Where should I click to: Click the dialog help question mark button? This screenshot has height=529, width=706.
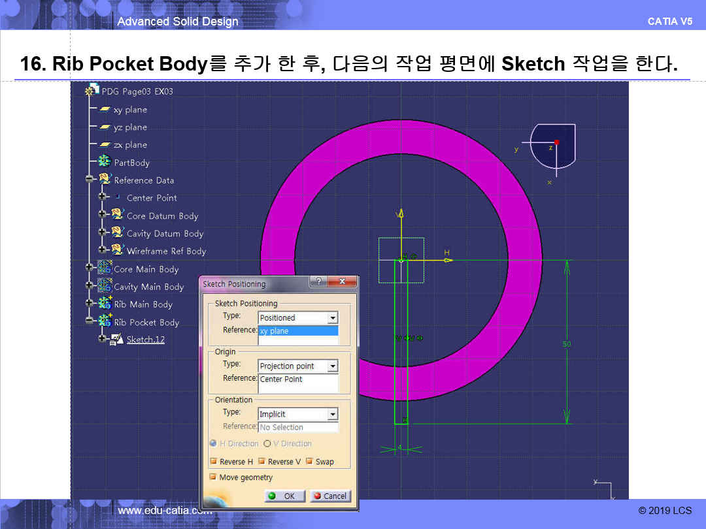318,281
